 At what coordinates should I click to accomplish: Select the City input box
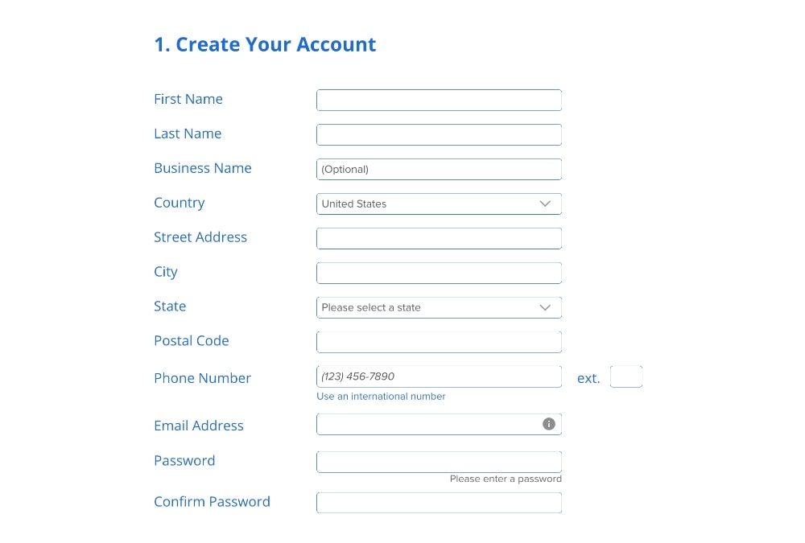(439, 273)
